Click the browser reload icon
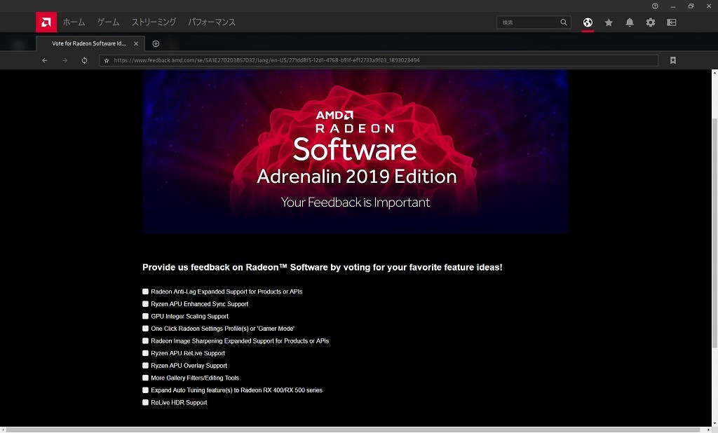 [x=84, y=60]
